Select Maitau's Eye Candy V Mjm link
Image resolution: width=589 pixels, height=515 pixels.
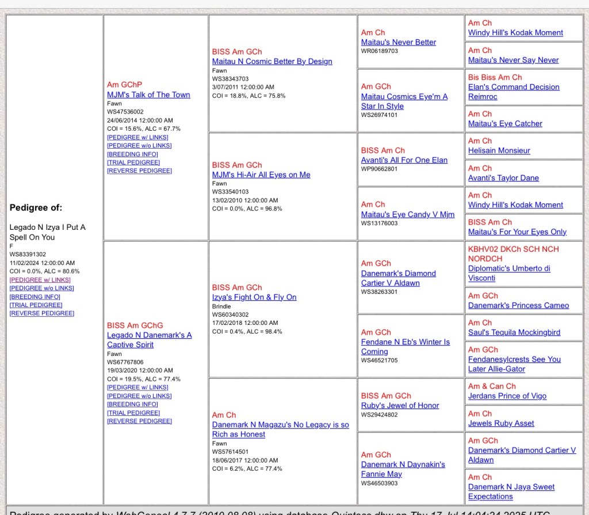pos(407,214)
